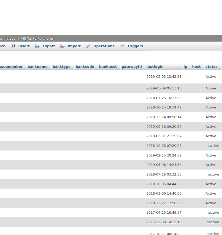Select lastlogin cell 2019-02-15 20:24:52
222x235 pixels.
coord(164,155)
